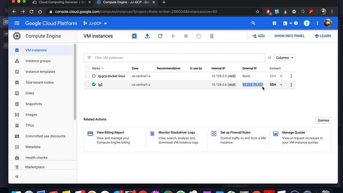
Task: Click the search magnifier in the header
Action: pyautogui.click(x=253, y=23)
